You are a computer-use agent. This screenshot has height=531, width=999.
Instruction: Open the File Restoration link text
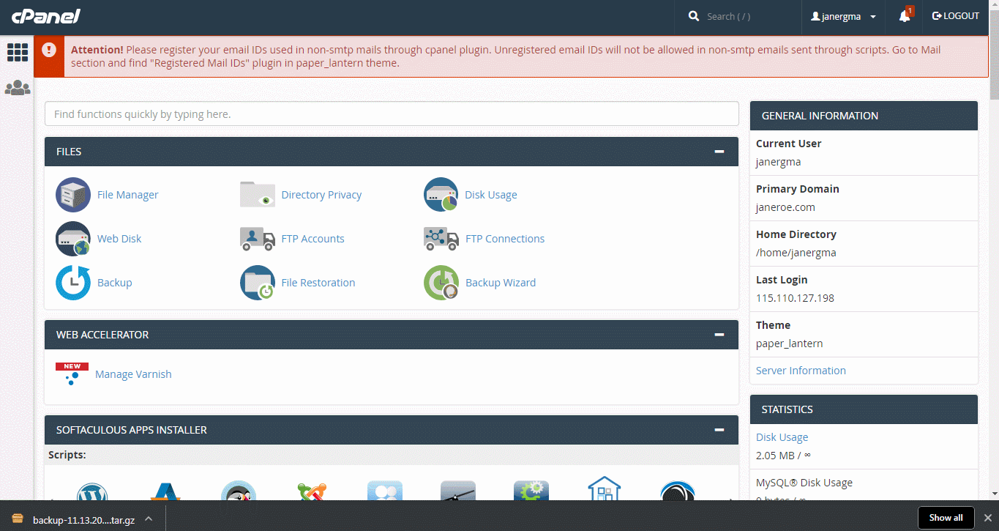click(x=318, y=283)
